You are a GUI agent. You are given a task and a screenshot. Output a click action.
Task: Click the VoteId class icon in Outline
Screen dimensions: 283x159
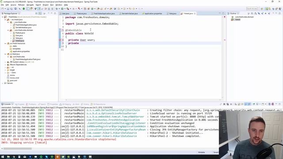coord(233,19)
